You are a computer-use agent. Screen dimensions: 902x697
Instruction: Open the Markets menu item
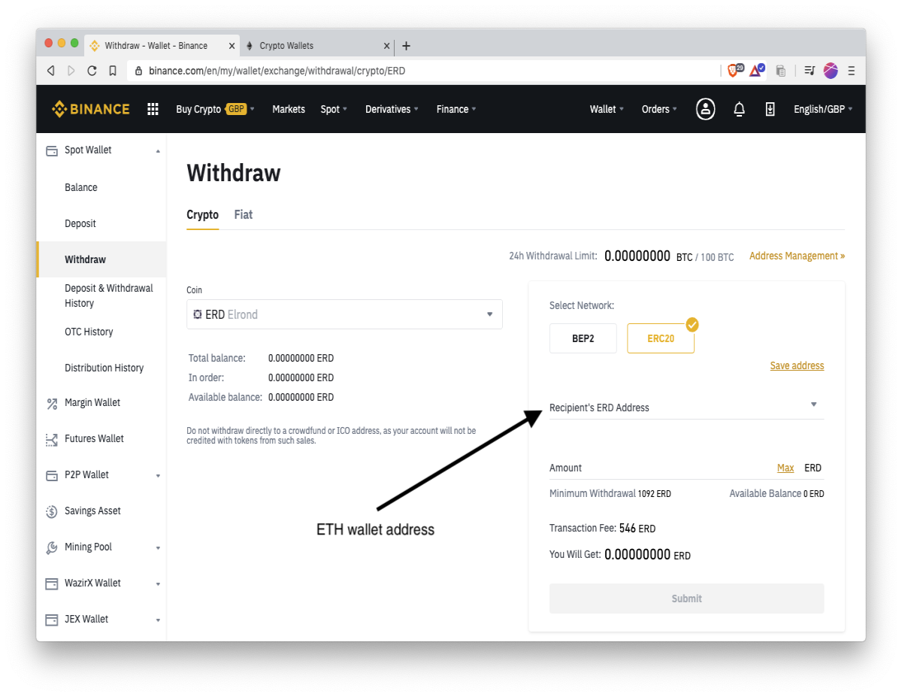289,109
